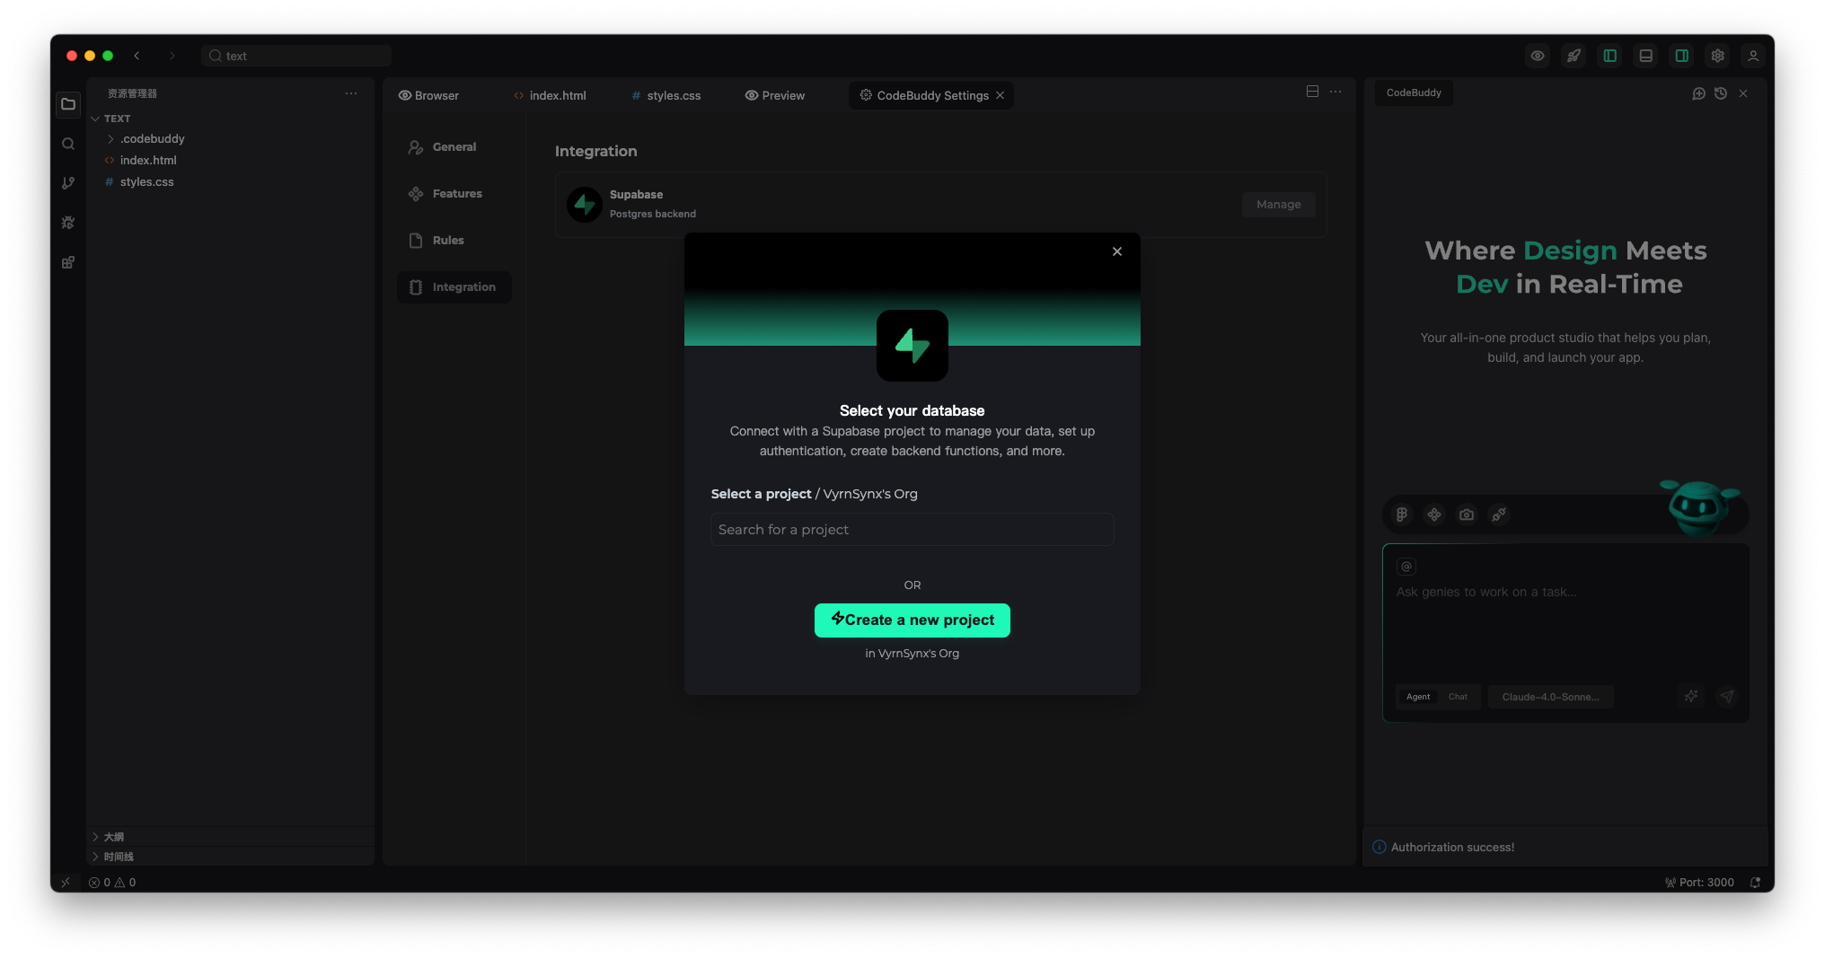Open settings gear in title bar
The image size is (1825, 959).
click(x=1717, y=56)
